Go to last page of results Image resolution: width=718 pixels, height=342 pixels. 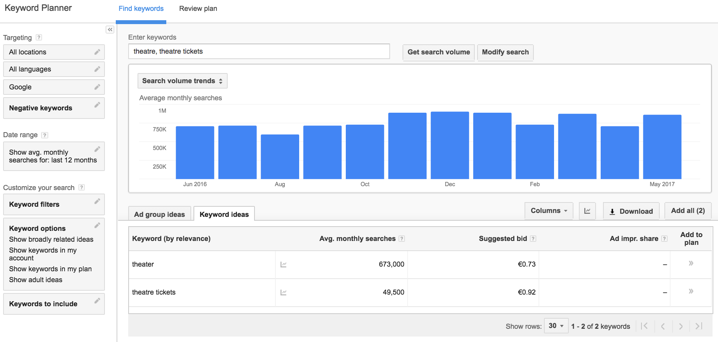click(699, 326)
